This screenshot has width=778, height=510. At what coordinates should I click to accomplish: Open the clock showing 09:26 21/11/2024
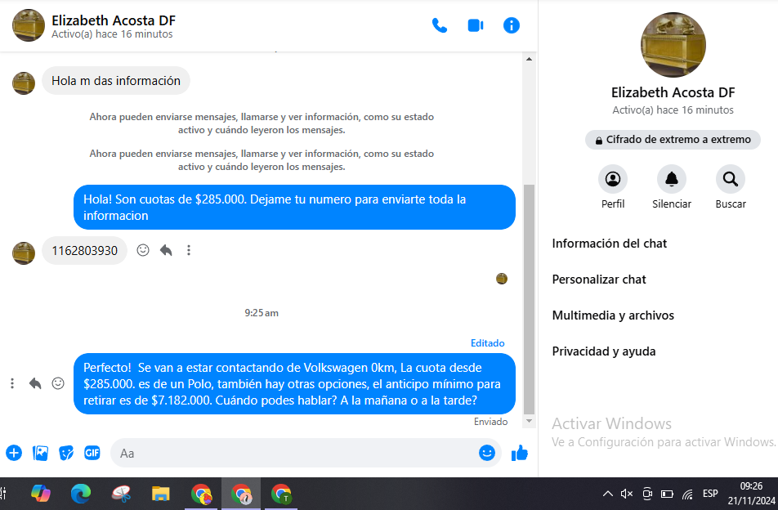click(x=751, y=494)
